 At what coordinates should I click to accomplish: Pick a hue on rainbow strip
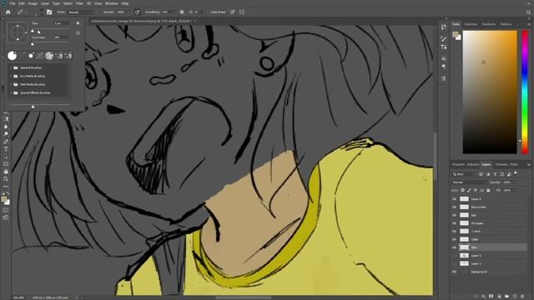coord(525,92)
